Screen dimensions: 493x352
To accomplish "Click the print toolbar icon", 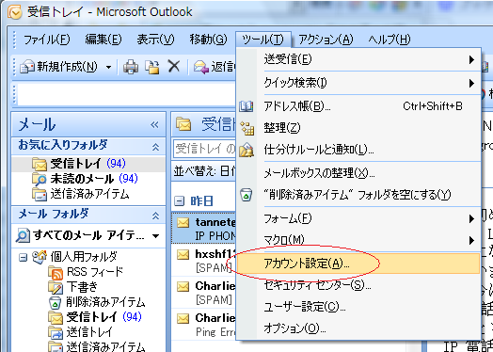I will pos(131,67).
